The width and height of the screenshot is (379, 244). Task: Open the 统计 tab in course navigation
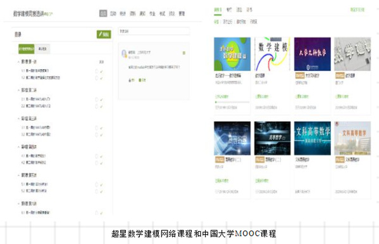123,13
